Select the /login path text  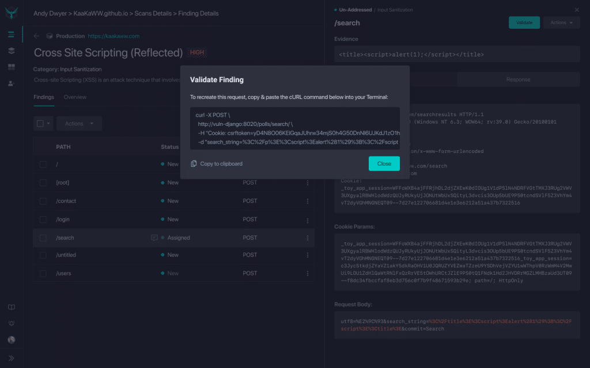[62, 220]
